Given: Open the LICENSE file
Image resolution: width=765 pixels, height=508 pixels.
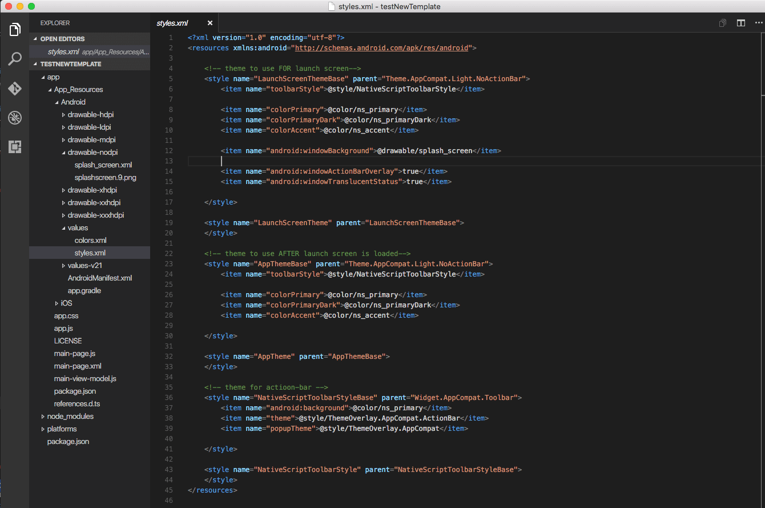Looking at the screenshot, I should pyautogui.click(x=68, y=341).
